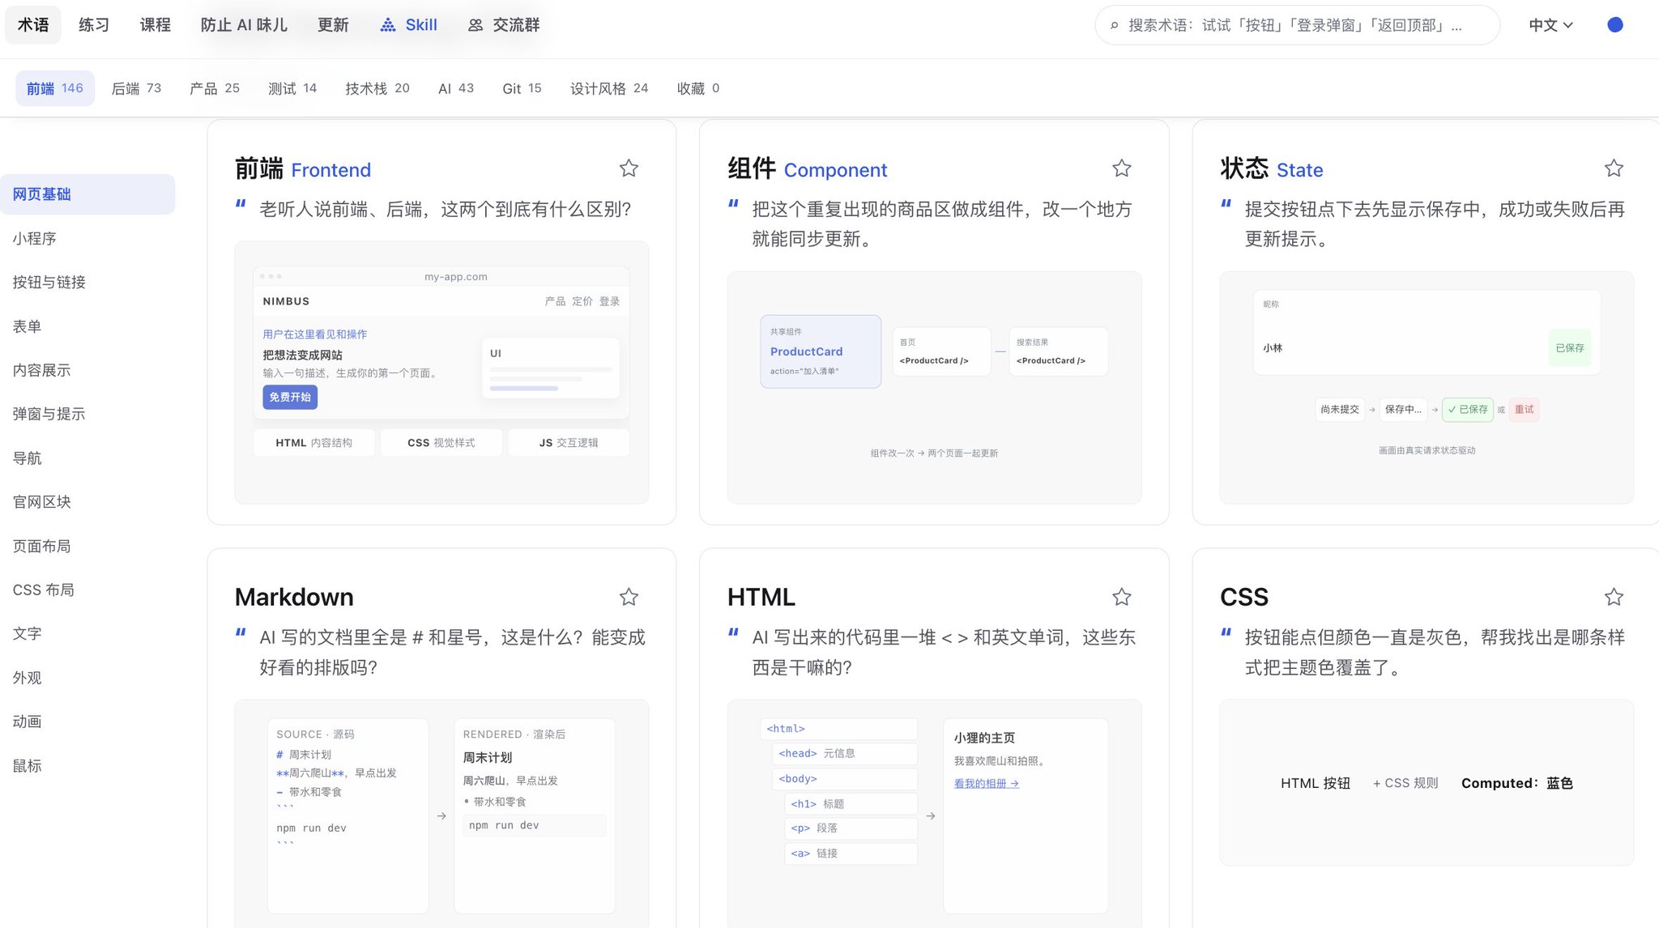Image resolution: width=1659 pixels, height=928 pixels.
Task: Open the 收藏 0 favorites tab
Action: (x=698, y=88)
